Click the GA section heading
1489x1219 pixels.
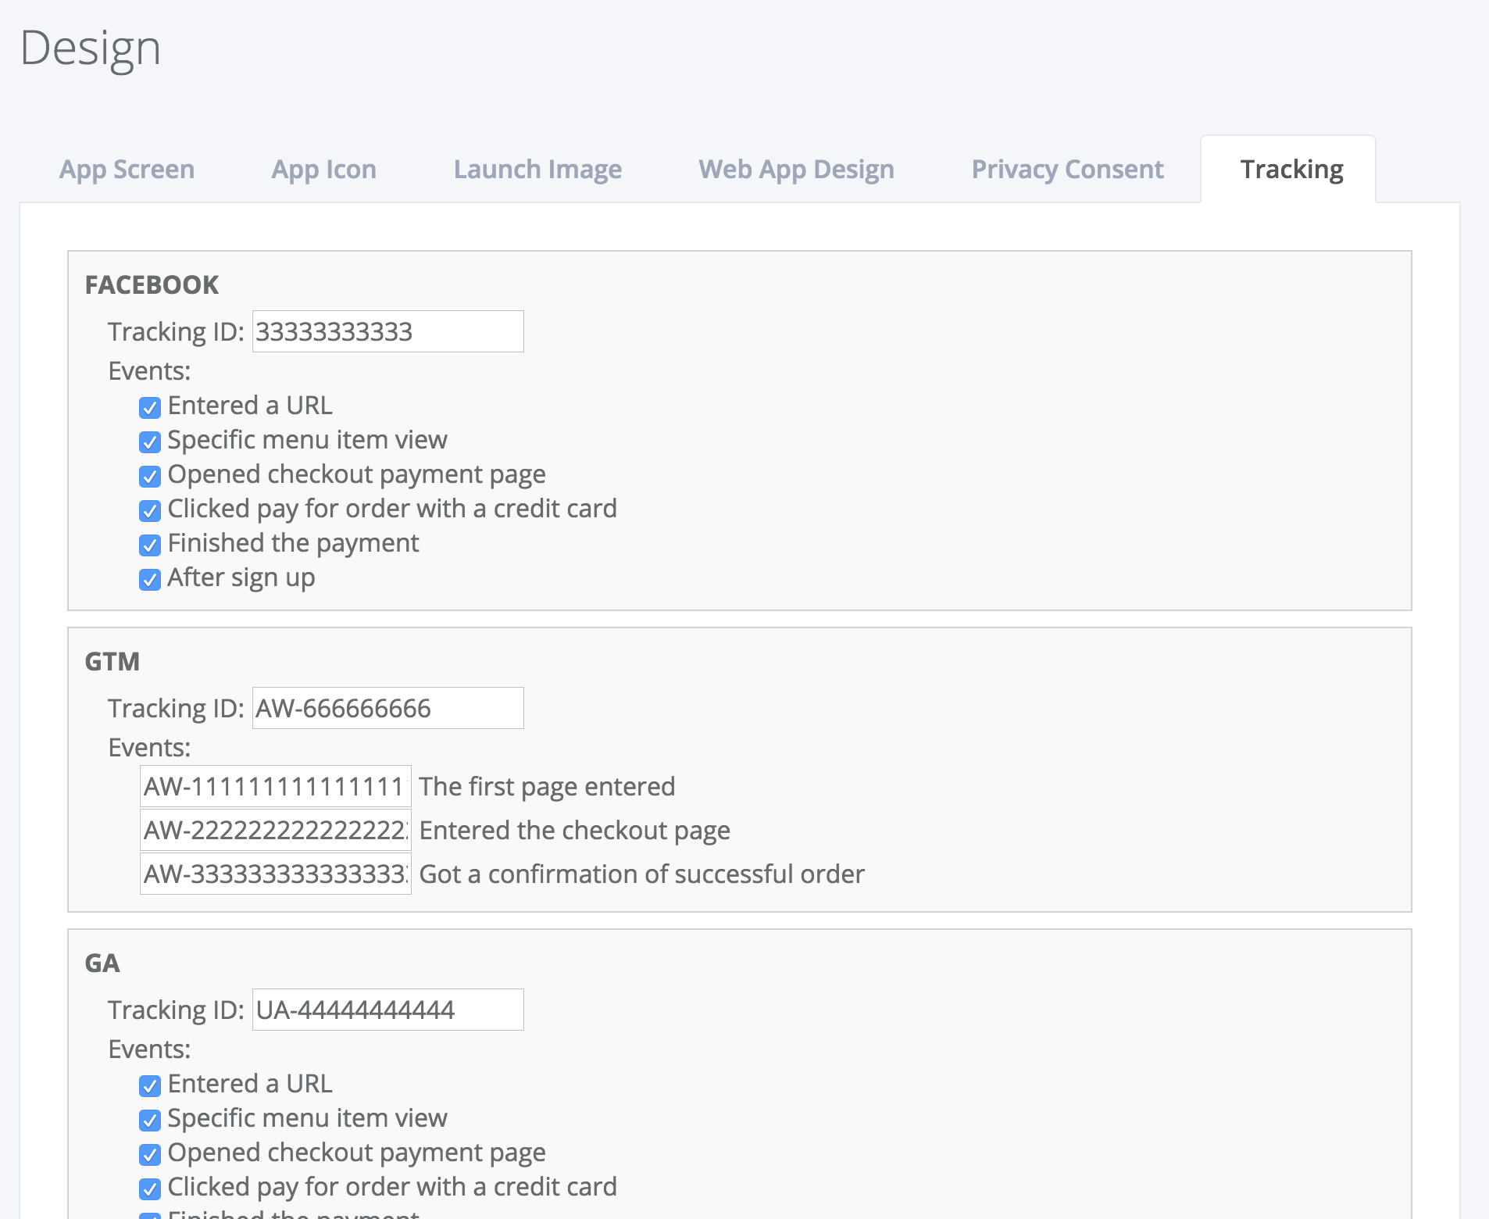click(102, 963)
